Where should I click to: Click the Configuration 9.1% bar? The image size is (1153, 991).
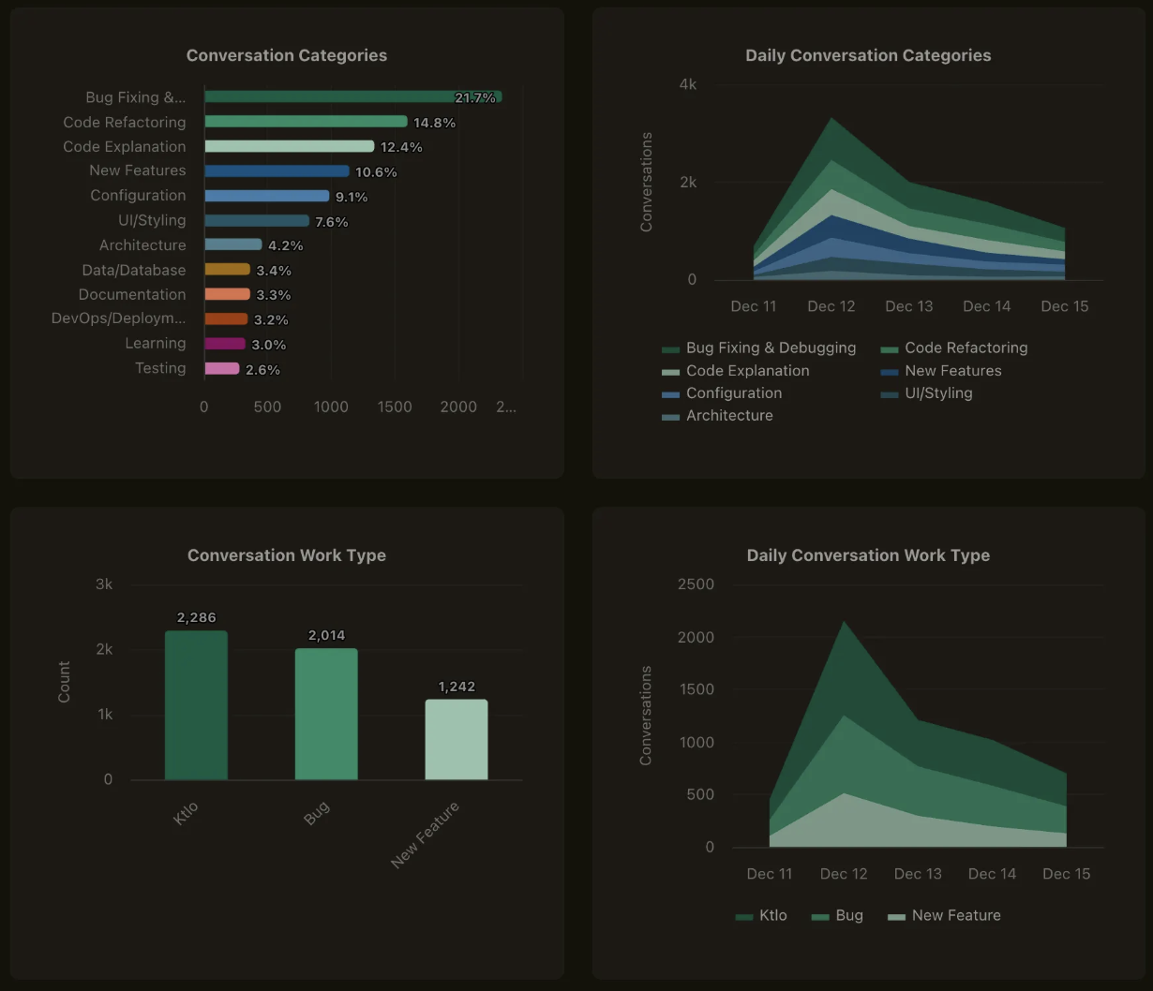(x=267, y=196)
